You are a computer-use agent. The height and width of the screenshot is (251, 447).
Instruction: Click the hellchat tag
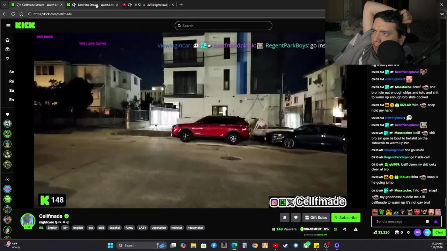click(177, 228)
